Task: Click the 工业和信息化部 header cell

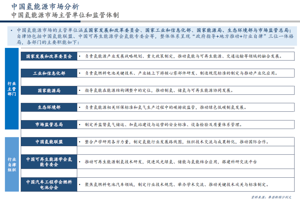Action: [49, 73]
